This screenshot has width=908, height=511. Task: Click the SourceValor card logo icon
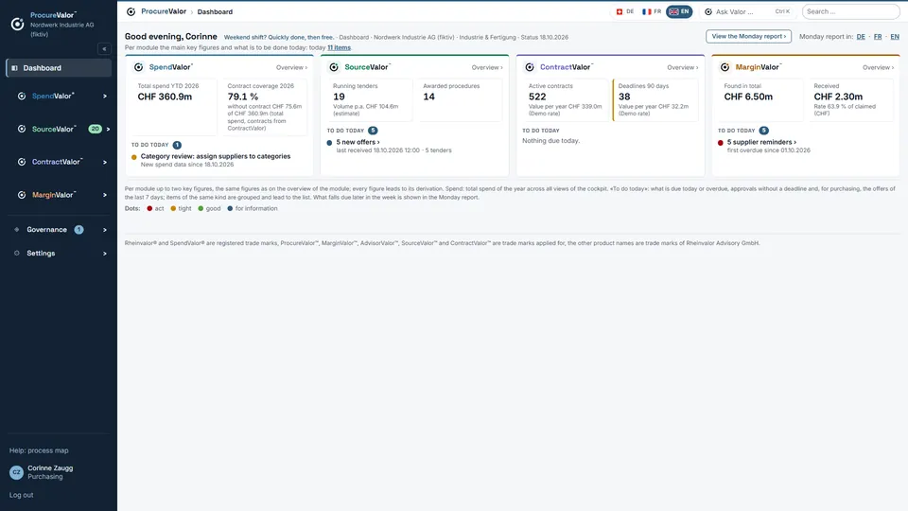(x=334, y=67)
